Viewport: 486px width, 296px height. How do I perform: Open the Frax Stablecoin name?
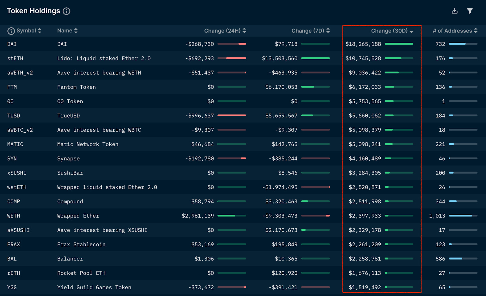point(81,244)
